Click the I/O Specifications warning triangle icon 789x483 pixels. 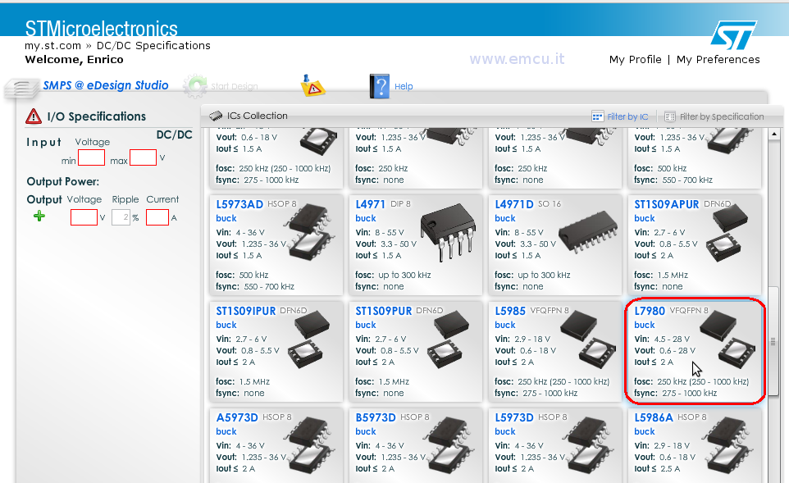pos(33,116)
